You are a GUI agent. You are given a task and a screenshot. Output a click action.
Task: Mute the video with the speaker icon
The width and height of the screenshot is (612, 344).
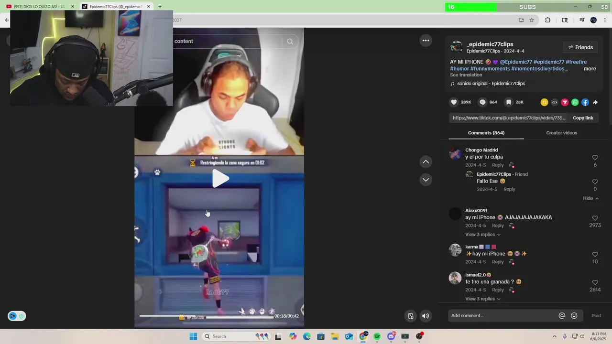(x=425, y=316)
